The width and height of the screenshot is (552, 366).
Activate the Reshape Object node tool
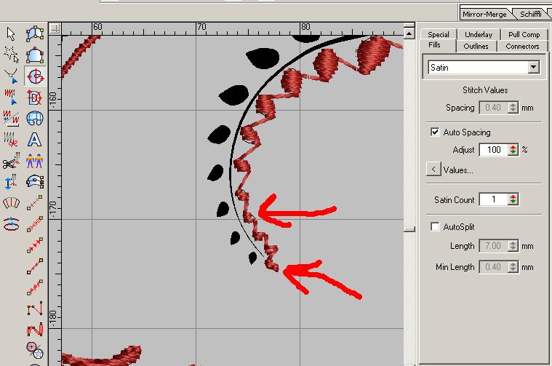tap(11, 76)
